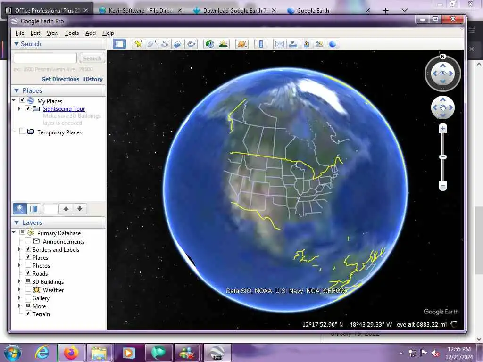The image size is (483, 362).
Task: Disable the Roads layer checkbox
Action: click(x=28, y=273)
